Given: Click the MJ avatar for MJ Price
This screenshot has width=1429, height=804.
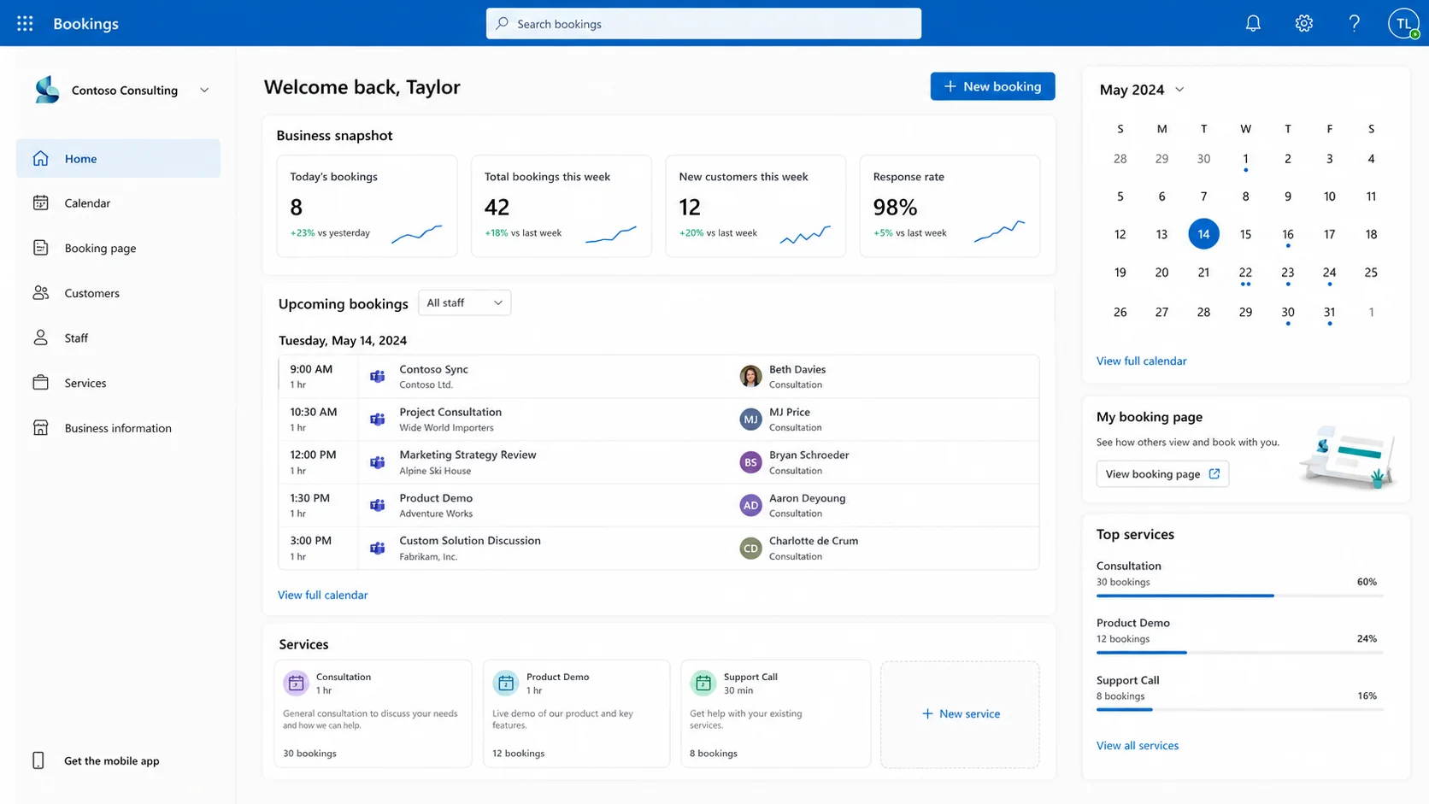Looking at the screenshot, I should point(750,419).
